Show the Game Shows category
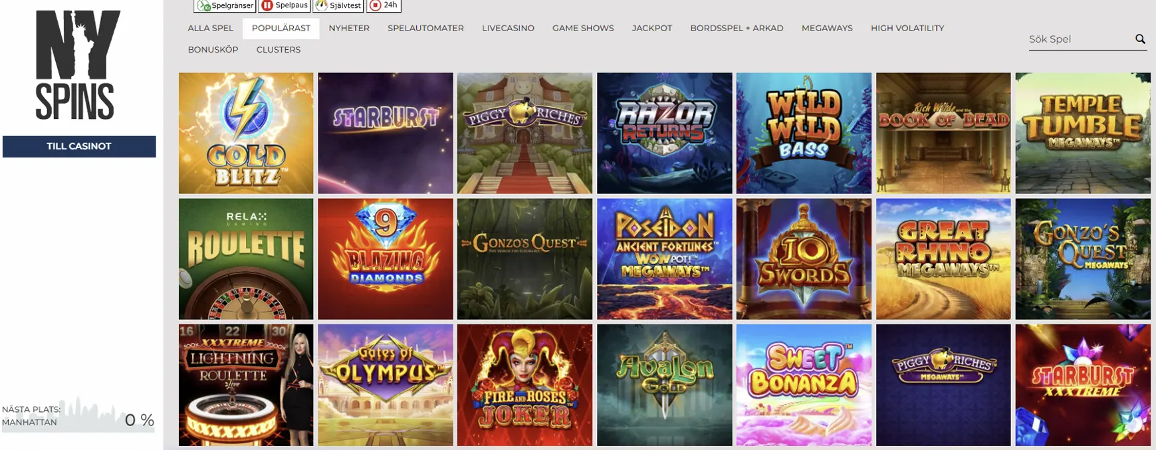Screen dimensions: 1156x450 (x=583, y=28)
